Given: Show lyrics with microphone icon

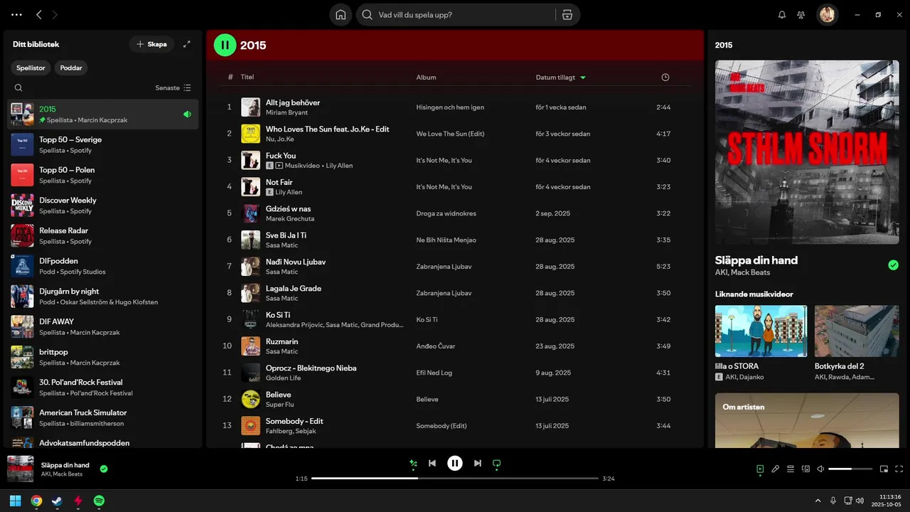Looking at the screenshot, I should click(776, 469).
